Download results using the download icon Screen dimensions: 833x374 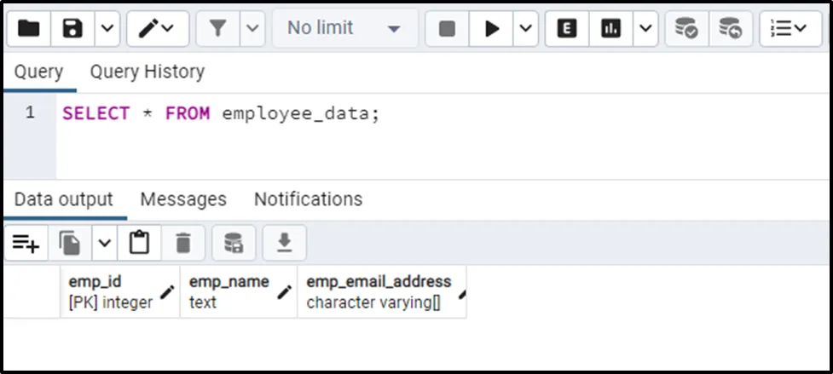click(285, 245)
